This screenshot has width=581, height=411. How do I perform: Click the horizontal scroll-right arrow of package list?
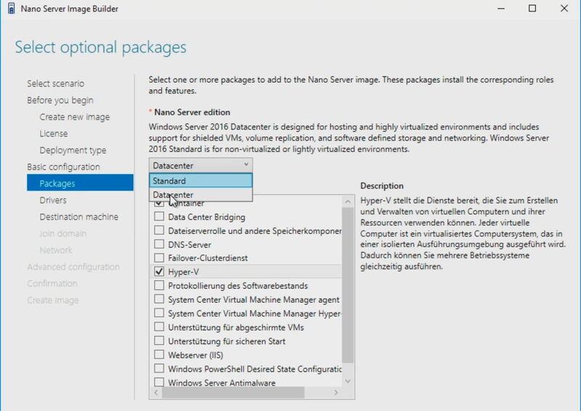(x=336, y=392)
